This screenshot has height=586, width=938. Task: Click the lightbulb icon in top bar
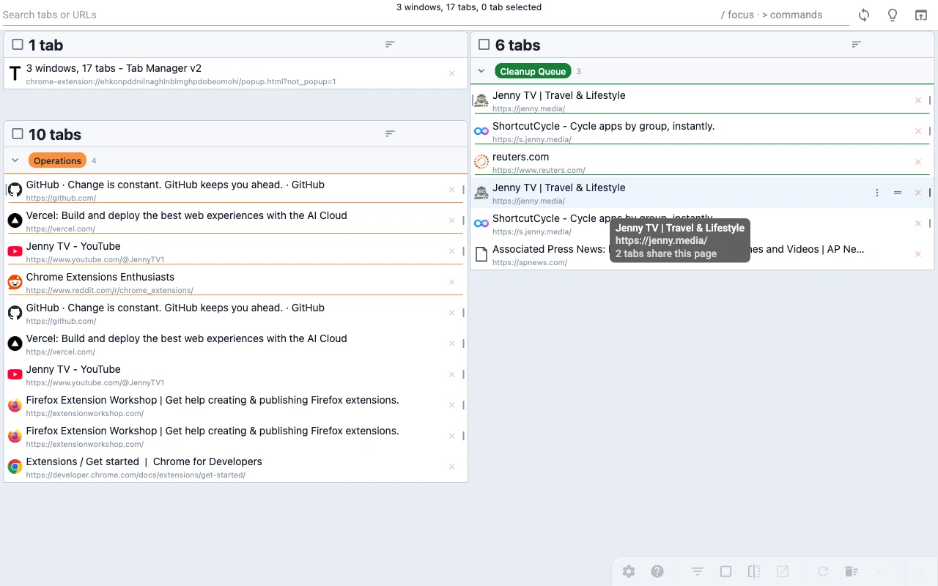893,15
